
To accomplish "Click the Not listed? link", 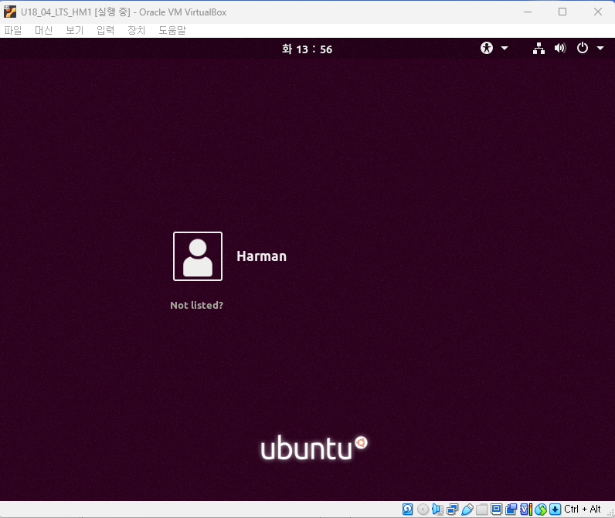I will 196,305.
